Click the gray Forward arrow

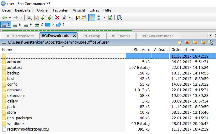click(16, 18)
